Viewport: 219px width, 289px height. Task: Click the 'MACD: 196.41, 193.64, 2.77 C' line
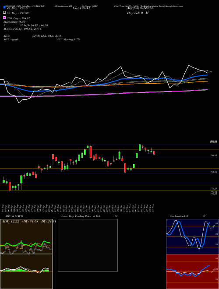coord(23,29)
